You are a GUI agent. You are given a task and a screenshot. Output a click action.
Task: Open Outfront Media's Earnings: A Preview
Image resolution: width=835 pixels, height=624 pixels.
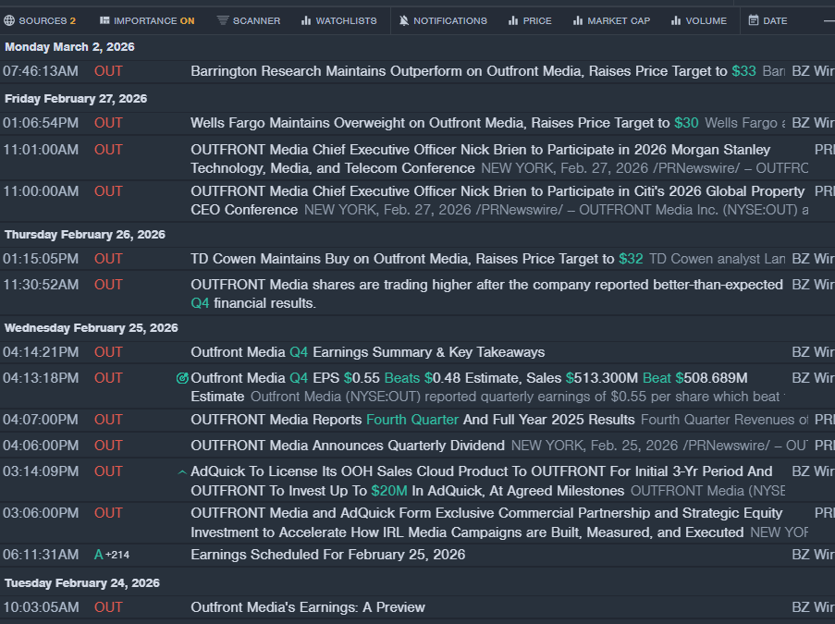tap(308, 607)
